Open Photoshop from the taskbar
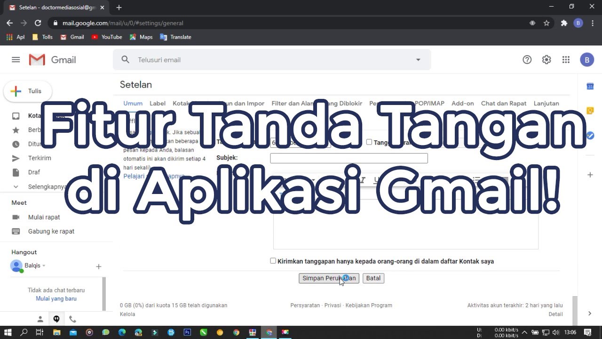This screenshot has height=339, width=602. pos(187,332)
